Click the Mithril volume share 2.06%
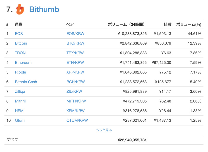Viewport: 208px width, 152px height. point(196,101)
